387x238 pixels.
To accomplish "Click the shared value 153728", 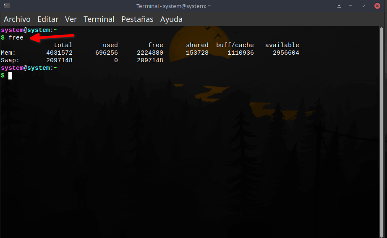I will click(x=197, y=53).
